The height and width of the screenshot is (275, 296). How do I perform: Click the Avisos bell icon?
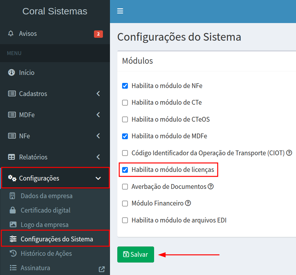pos(11,34)
